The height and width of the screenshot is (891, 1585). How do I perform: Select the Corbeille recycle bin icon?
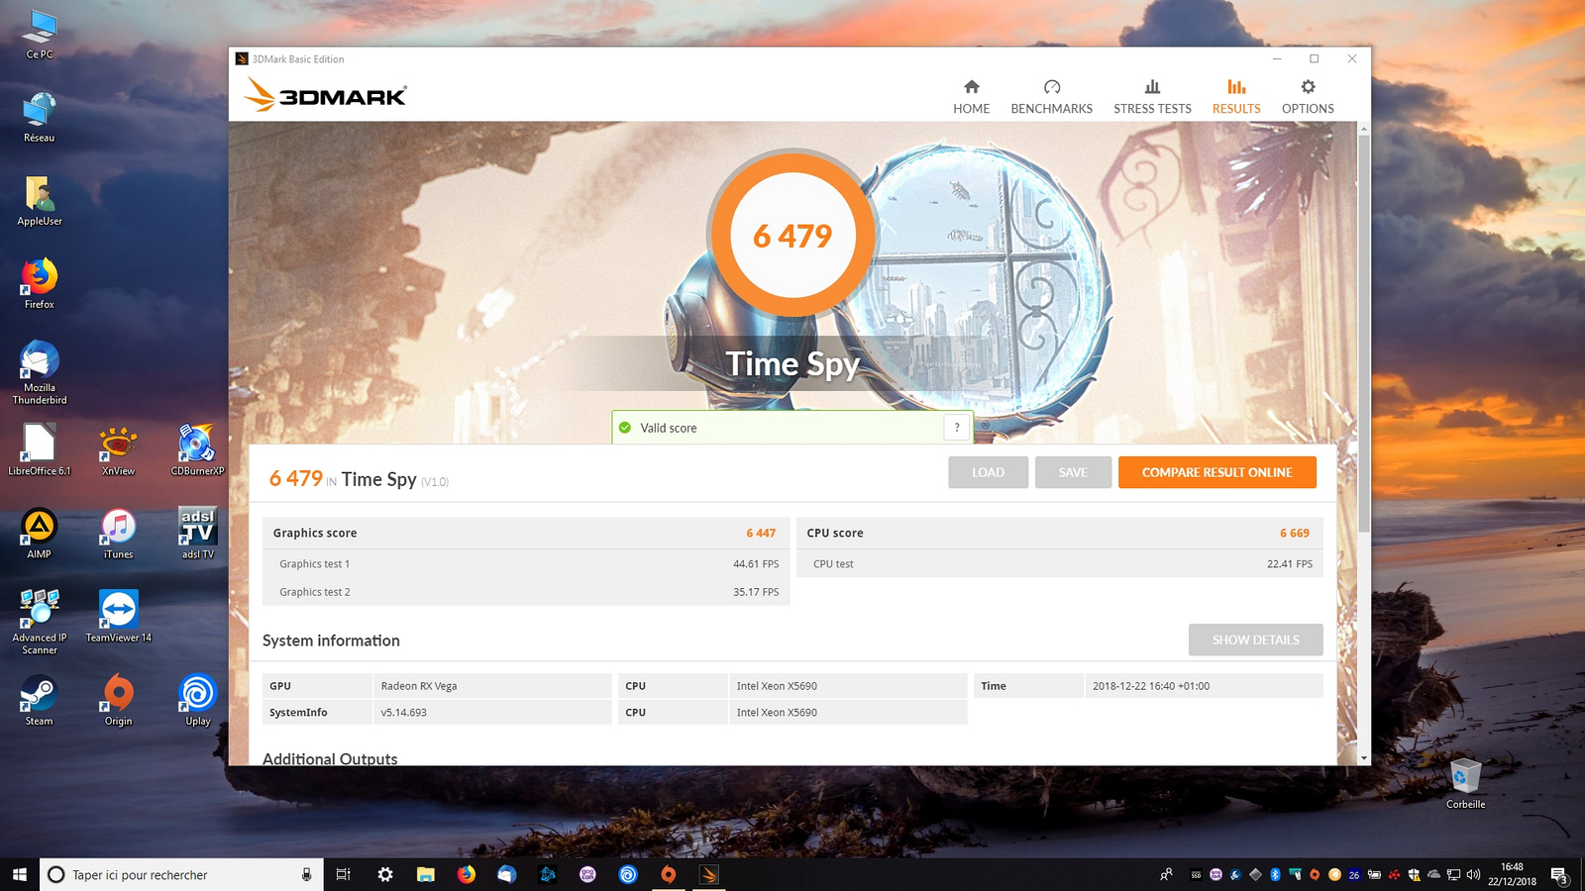click(x=1466, y=783)
